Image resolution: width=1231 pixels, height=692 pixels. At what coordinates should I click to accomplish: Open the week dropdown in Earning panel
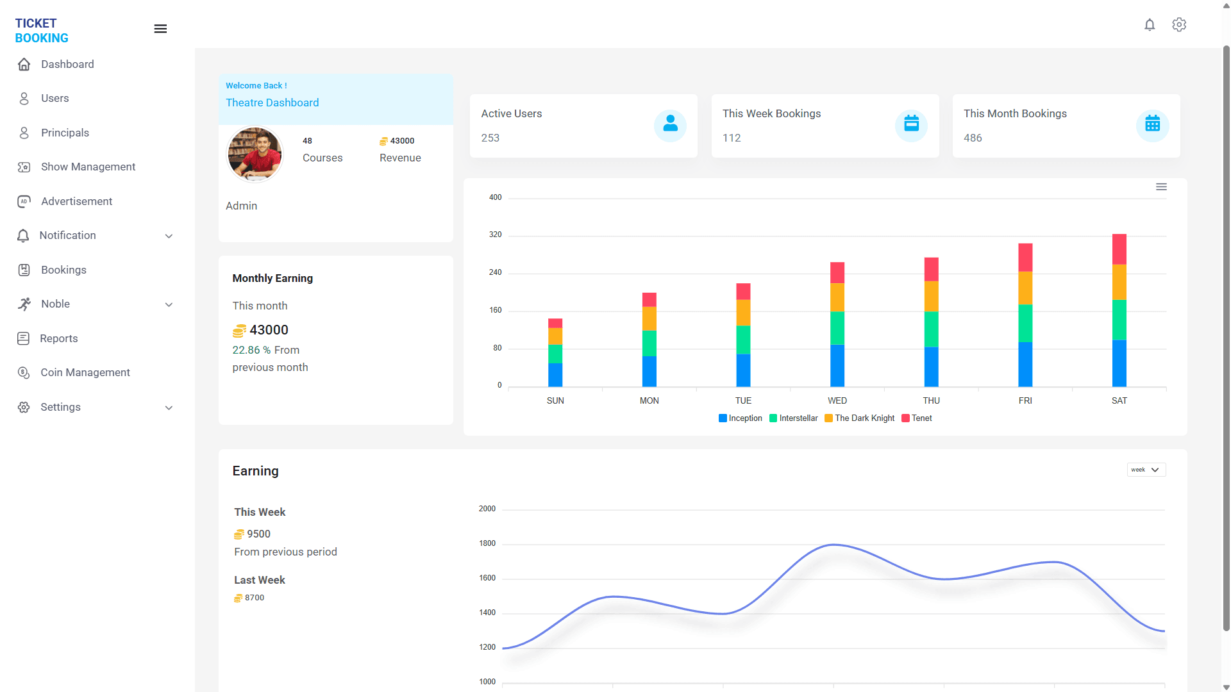pyautogui.click(x=1146, y=470)
